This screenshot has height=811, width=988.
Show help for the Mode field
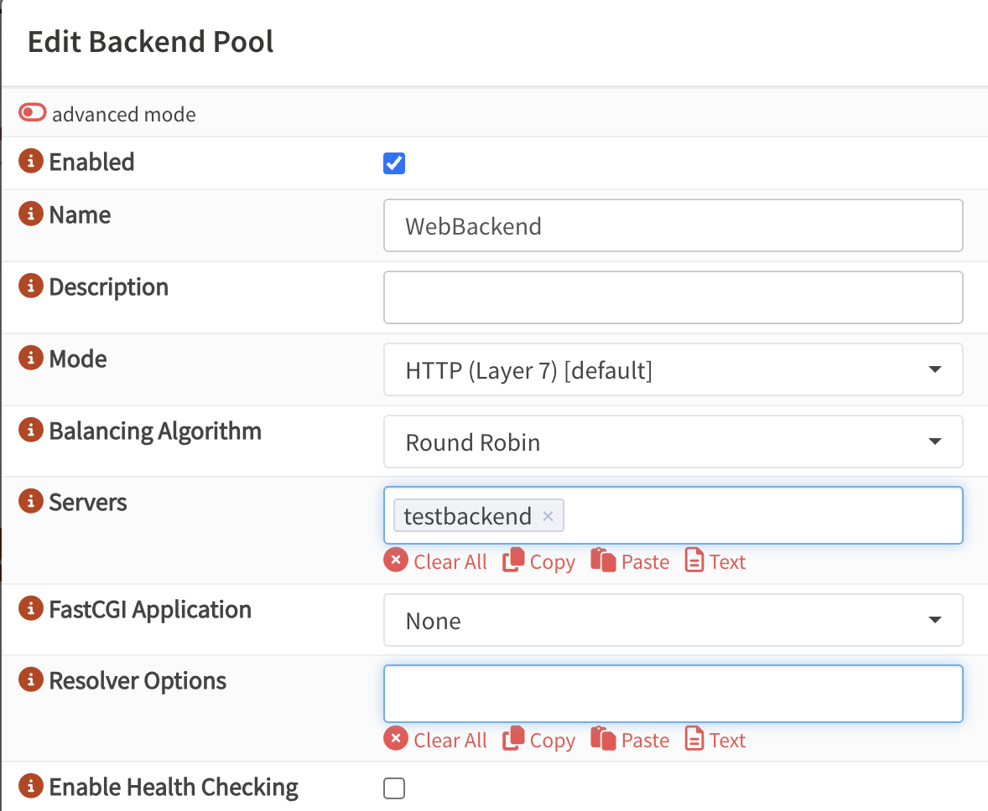(31, 359)
